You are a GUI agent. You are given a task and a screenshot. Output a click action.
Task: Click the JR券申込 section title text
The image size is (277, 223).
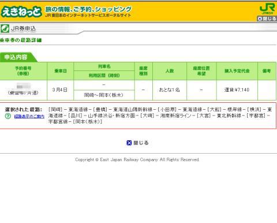(x=23, y=28)
